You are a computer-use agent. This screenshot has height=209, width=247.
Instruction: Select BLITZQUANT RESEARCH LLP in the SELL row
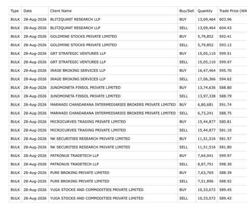[x=75, y=28]
